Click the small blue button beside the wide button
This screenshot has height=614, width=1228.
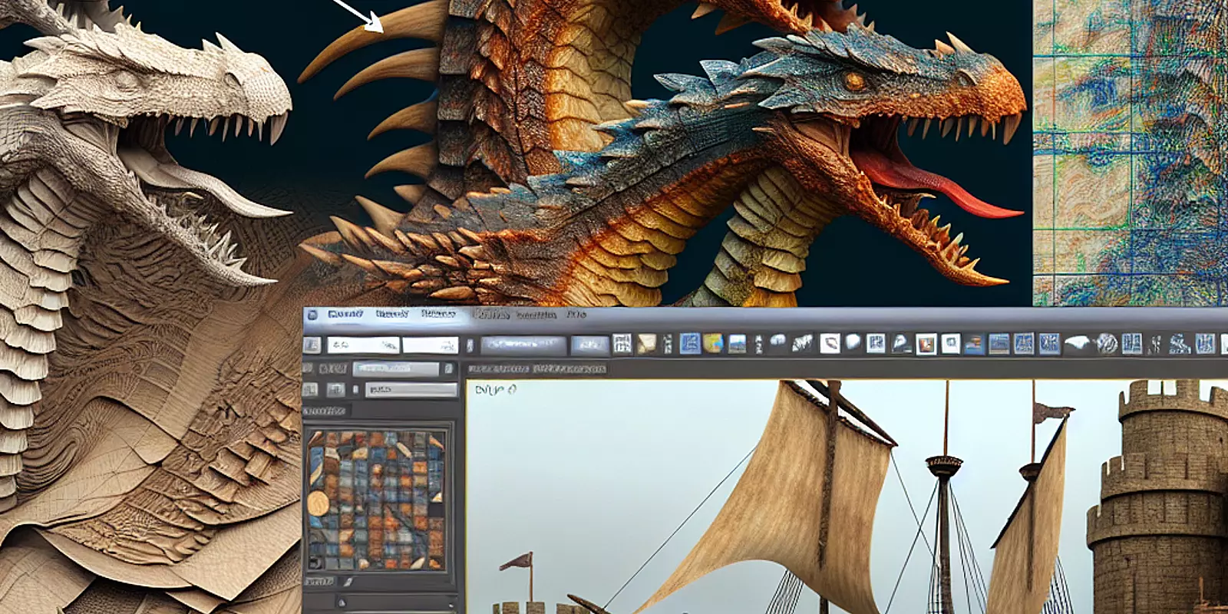pyautogui.click(x=589, y=345)
